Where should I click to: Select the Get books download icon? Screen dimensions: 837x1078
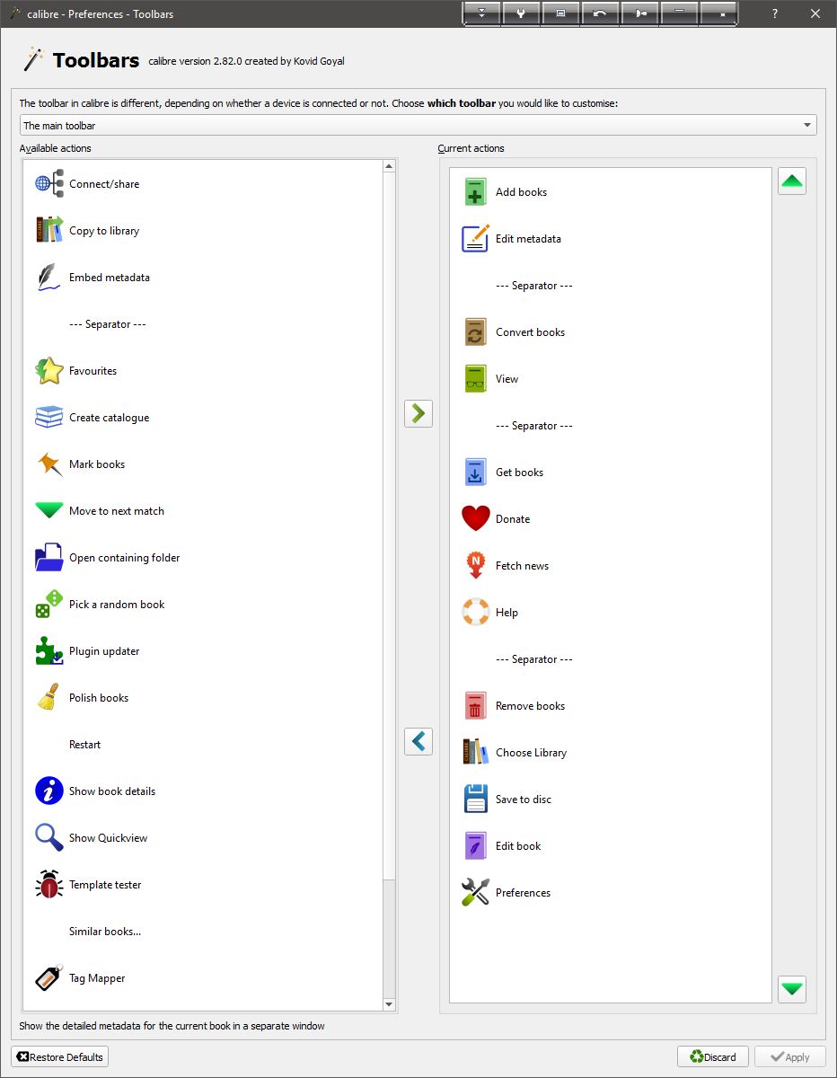(x=476, y=473)
